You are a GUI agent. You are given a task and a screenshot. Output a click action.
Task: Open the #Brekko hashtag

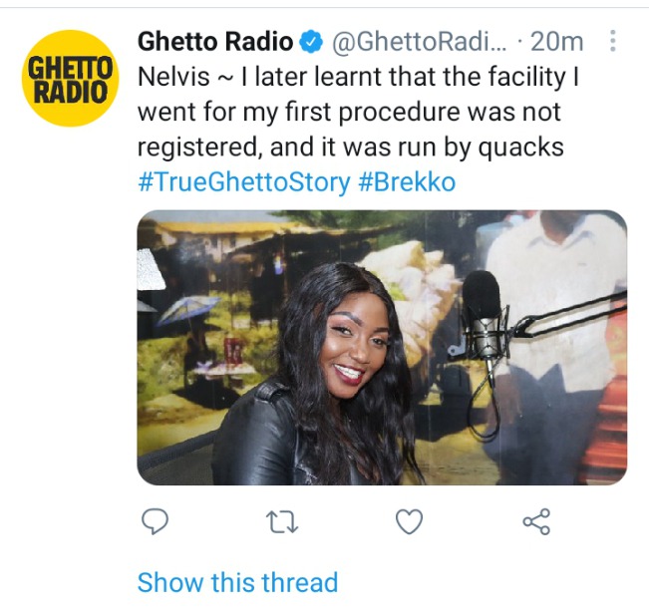point(408,182)
